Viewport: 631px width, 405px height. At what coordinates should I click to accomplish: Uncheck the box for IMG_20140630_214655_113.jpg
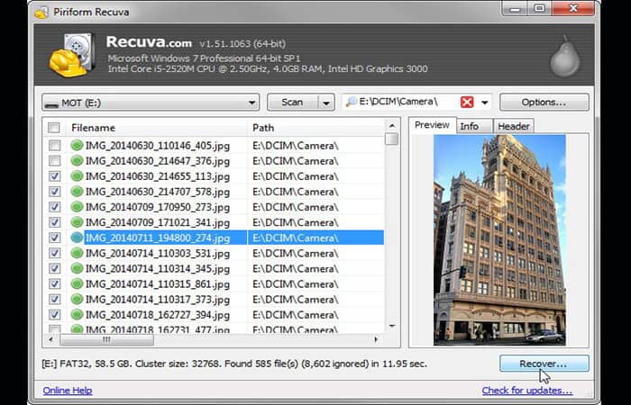tap(54, 176)
